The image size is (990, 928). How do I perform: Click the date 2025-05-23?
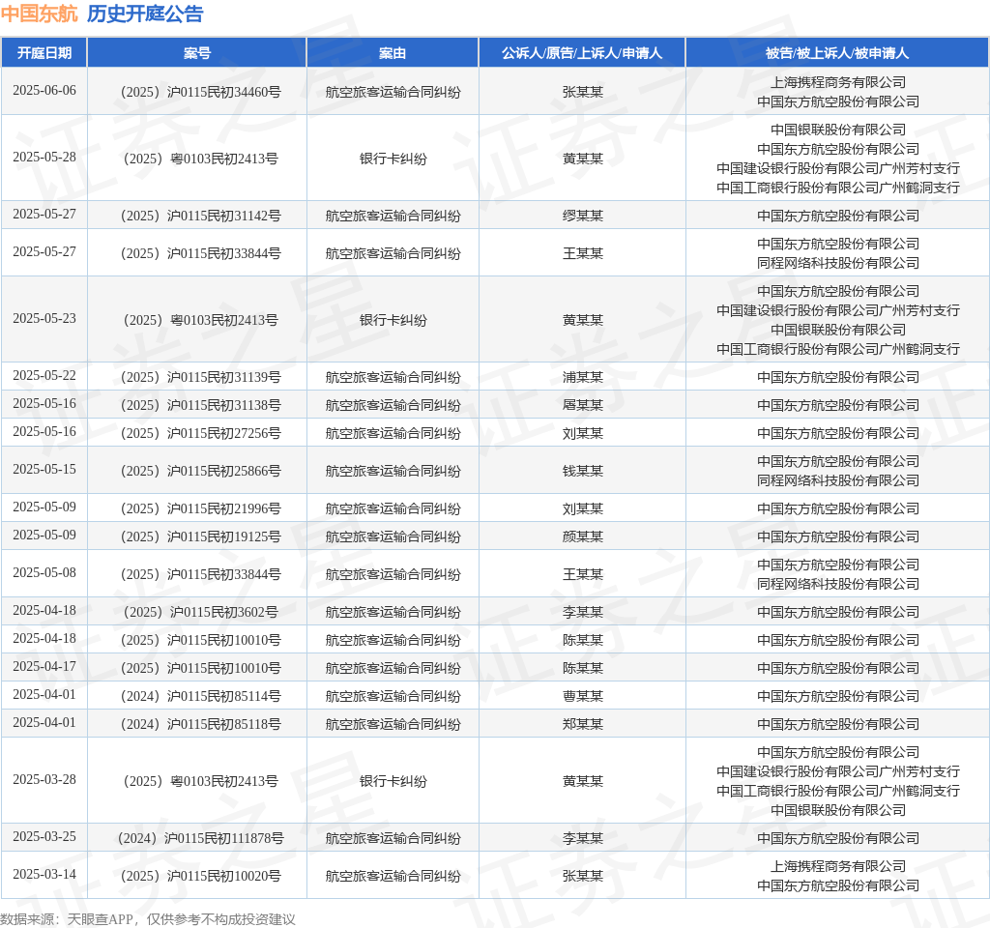coord(44,319)
